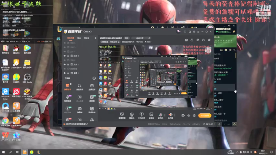Open taskbar search
Screen dimensions: 276x155
[x=10, y=152]
